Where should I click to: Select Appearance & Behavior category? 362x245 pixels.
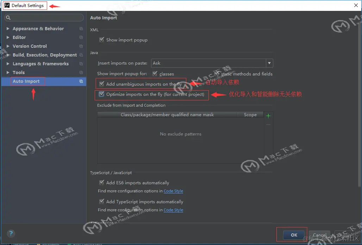(x=38, y=28)
